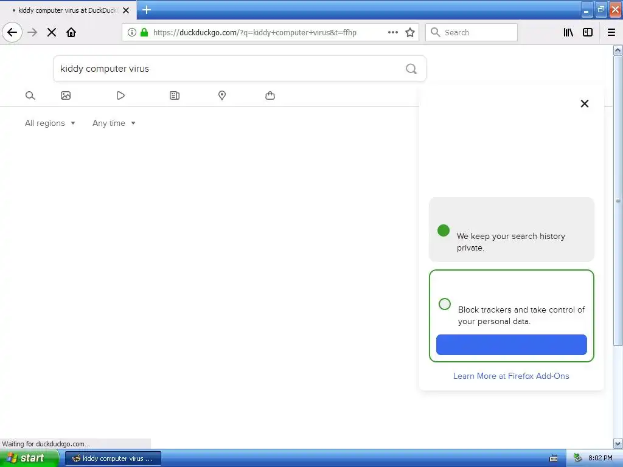Click the Firefox Search field in toolbar
This screenshot has width=623, height=467.
[x=472, y=32]
